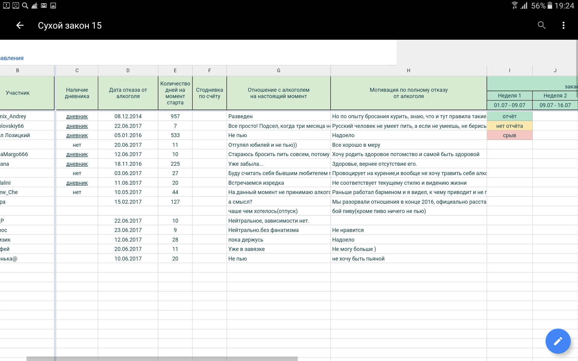The height and width of the screenshot is (361, 578).
Task: Open the дневник link dated 18.11.2016
Action: (77, 164)
